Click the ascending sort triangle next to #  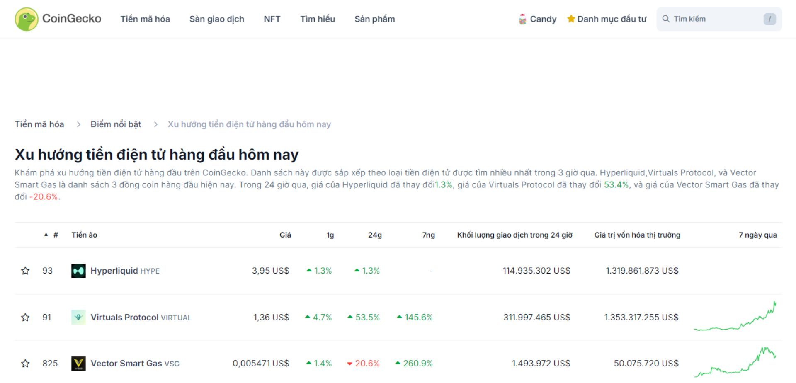[x=46, y=234]
